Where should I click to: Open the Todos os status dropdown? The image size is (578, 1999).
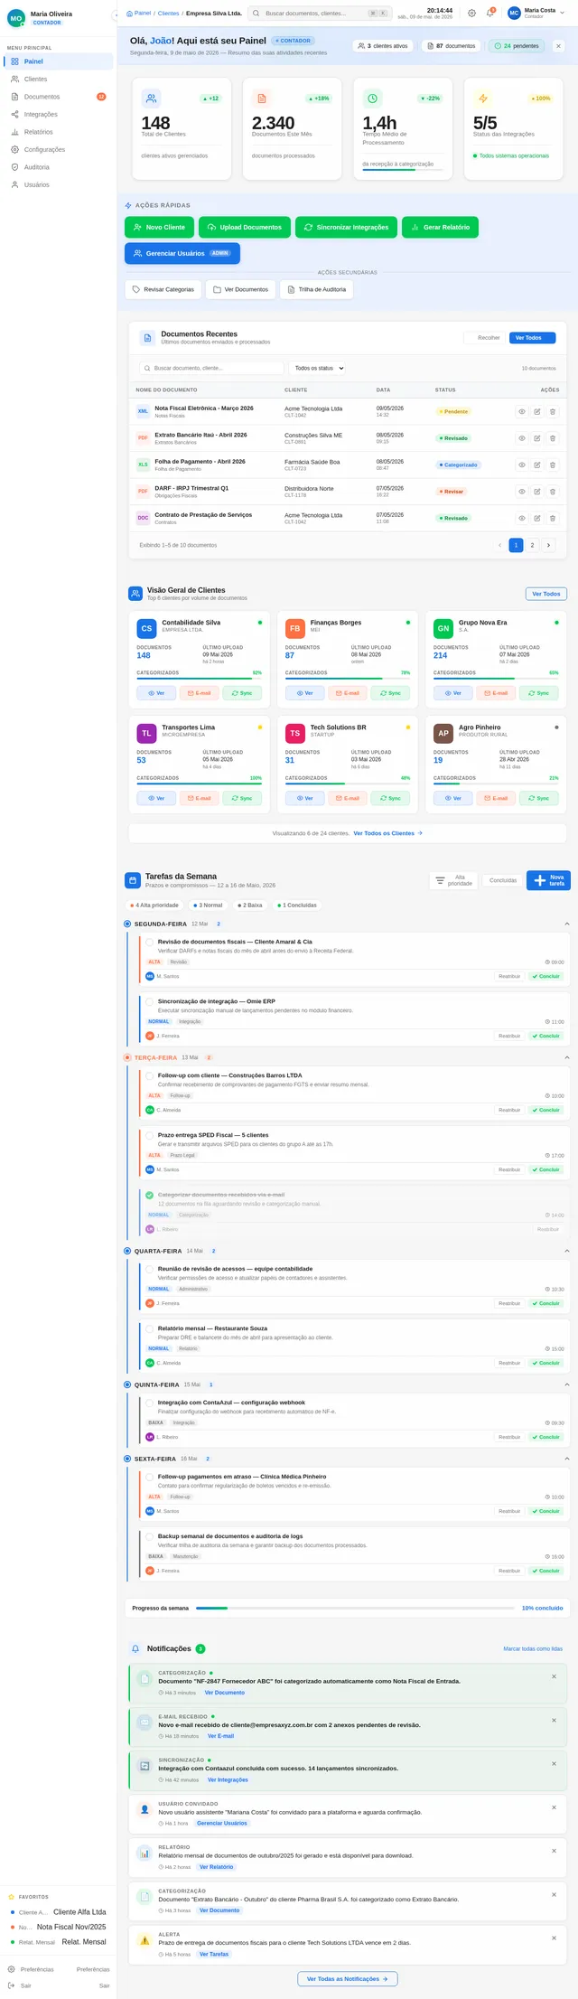pos(318,368)
